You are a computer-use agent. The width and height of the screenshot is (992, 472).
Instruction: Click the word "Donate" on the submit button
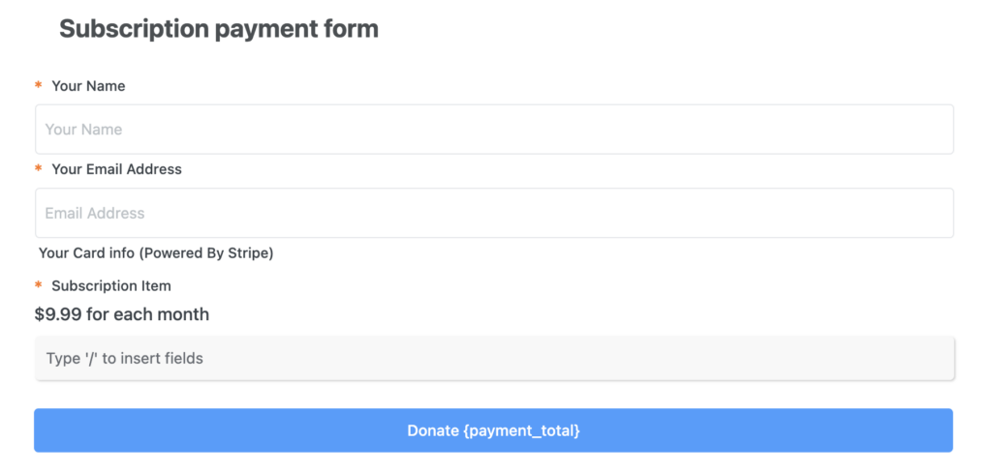433,430
